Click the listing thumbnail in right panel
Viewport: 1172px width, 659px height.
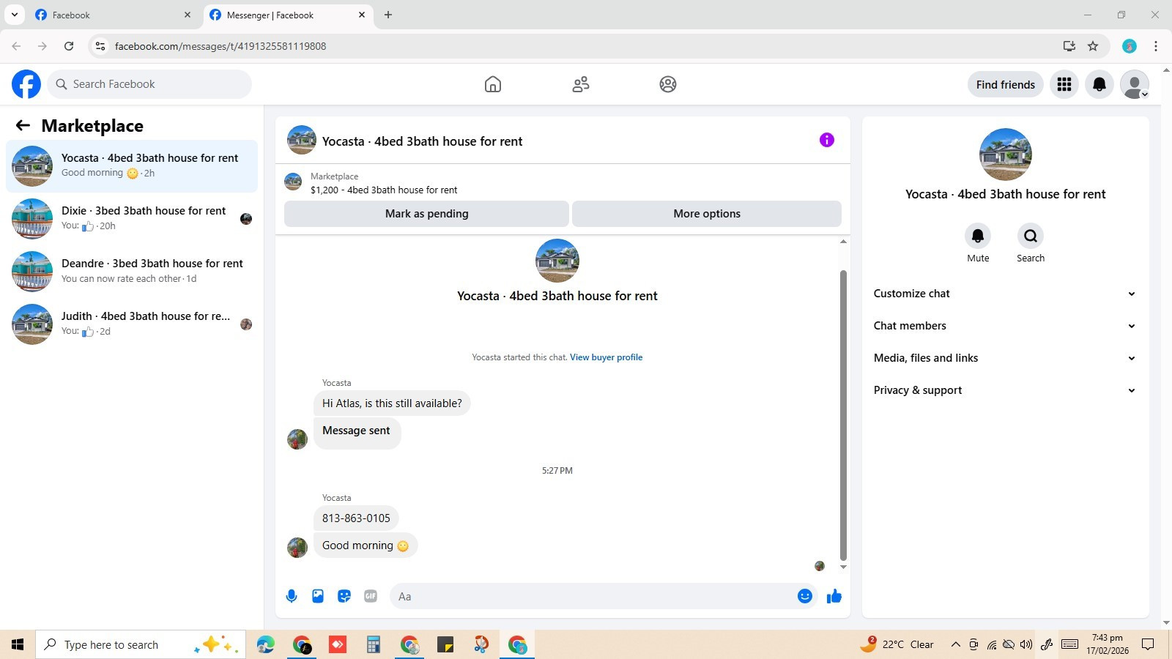pyautogui.click(x=1005, y=154)
